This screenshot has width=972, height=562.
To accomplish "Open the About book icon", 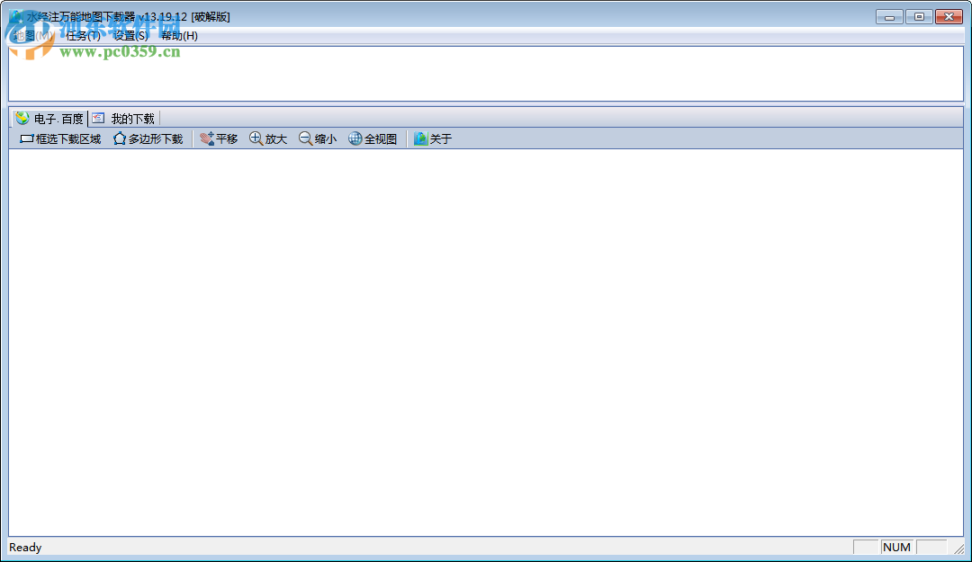I will 421,138.
